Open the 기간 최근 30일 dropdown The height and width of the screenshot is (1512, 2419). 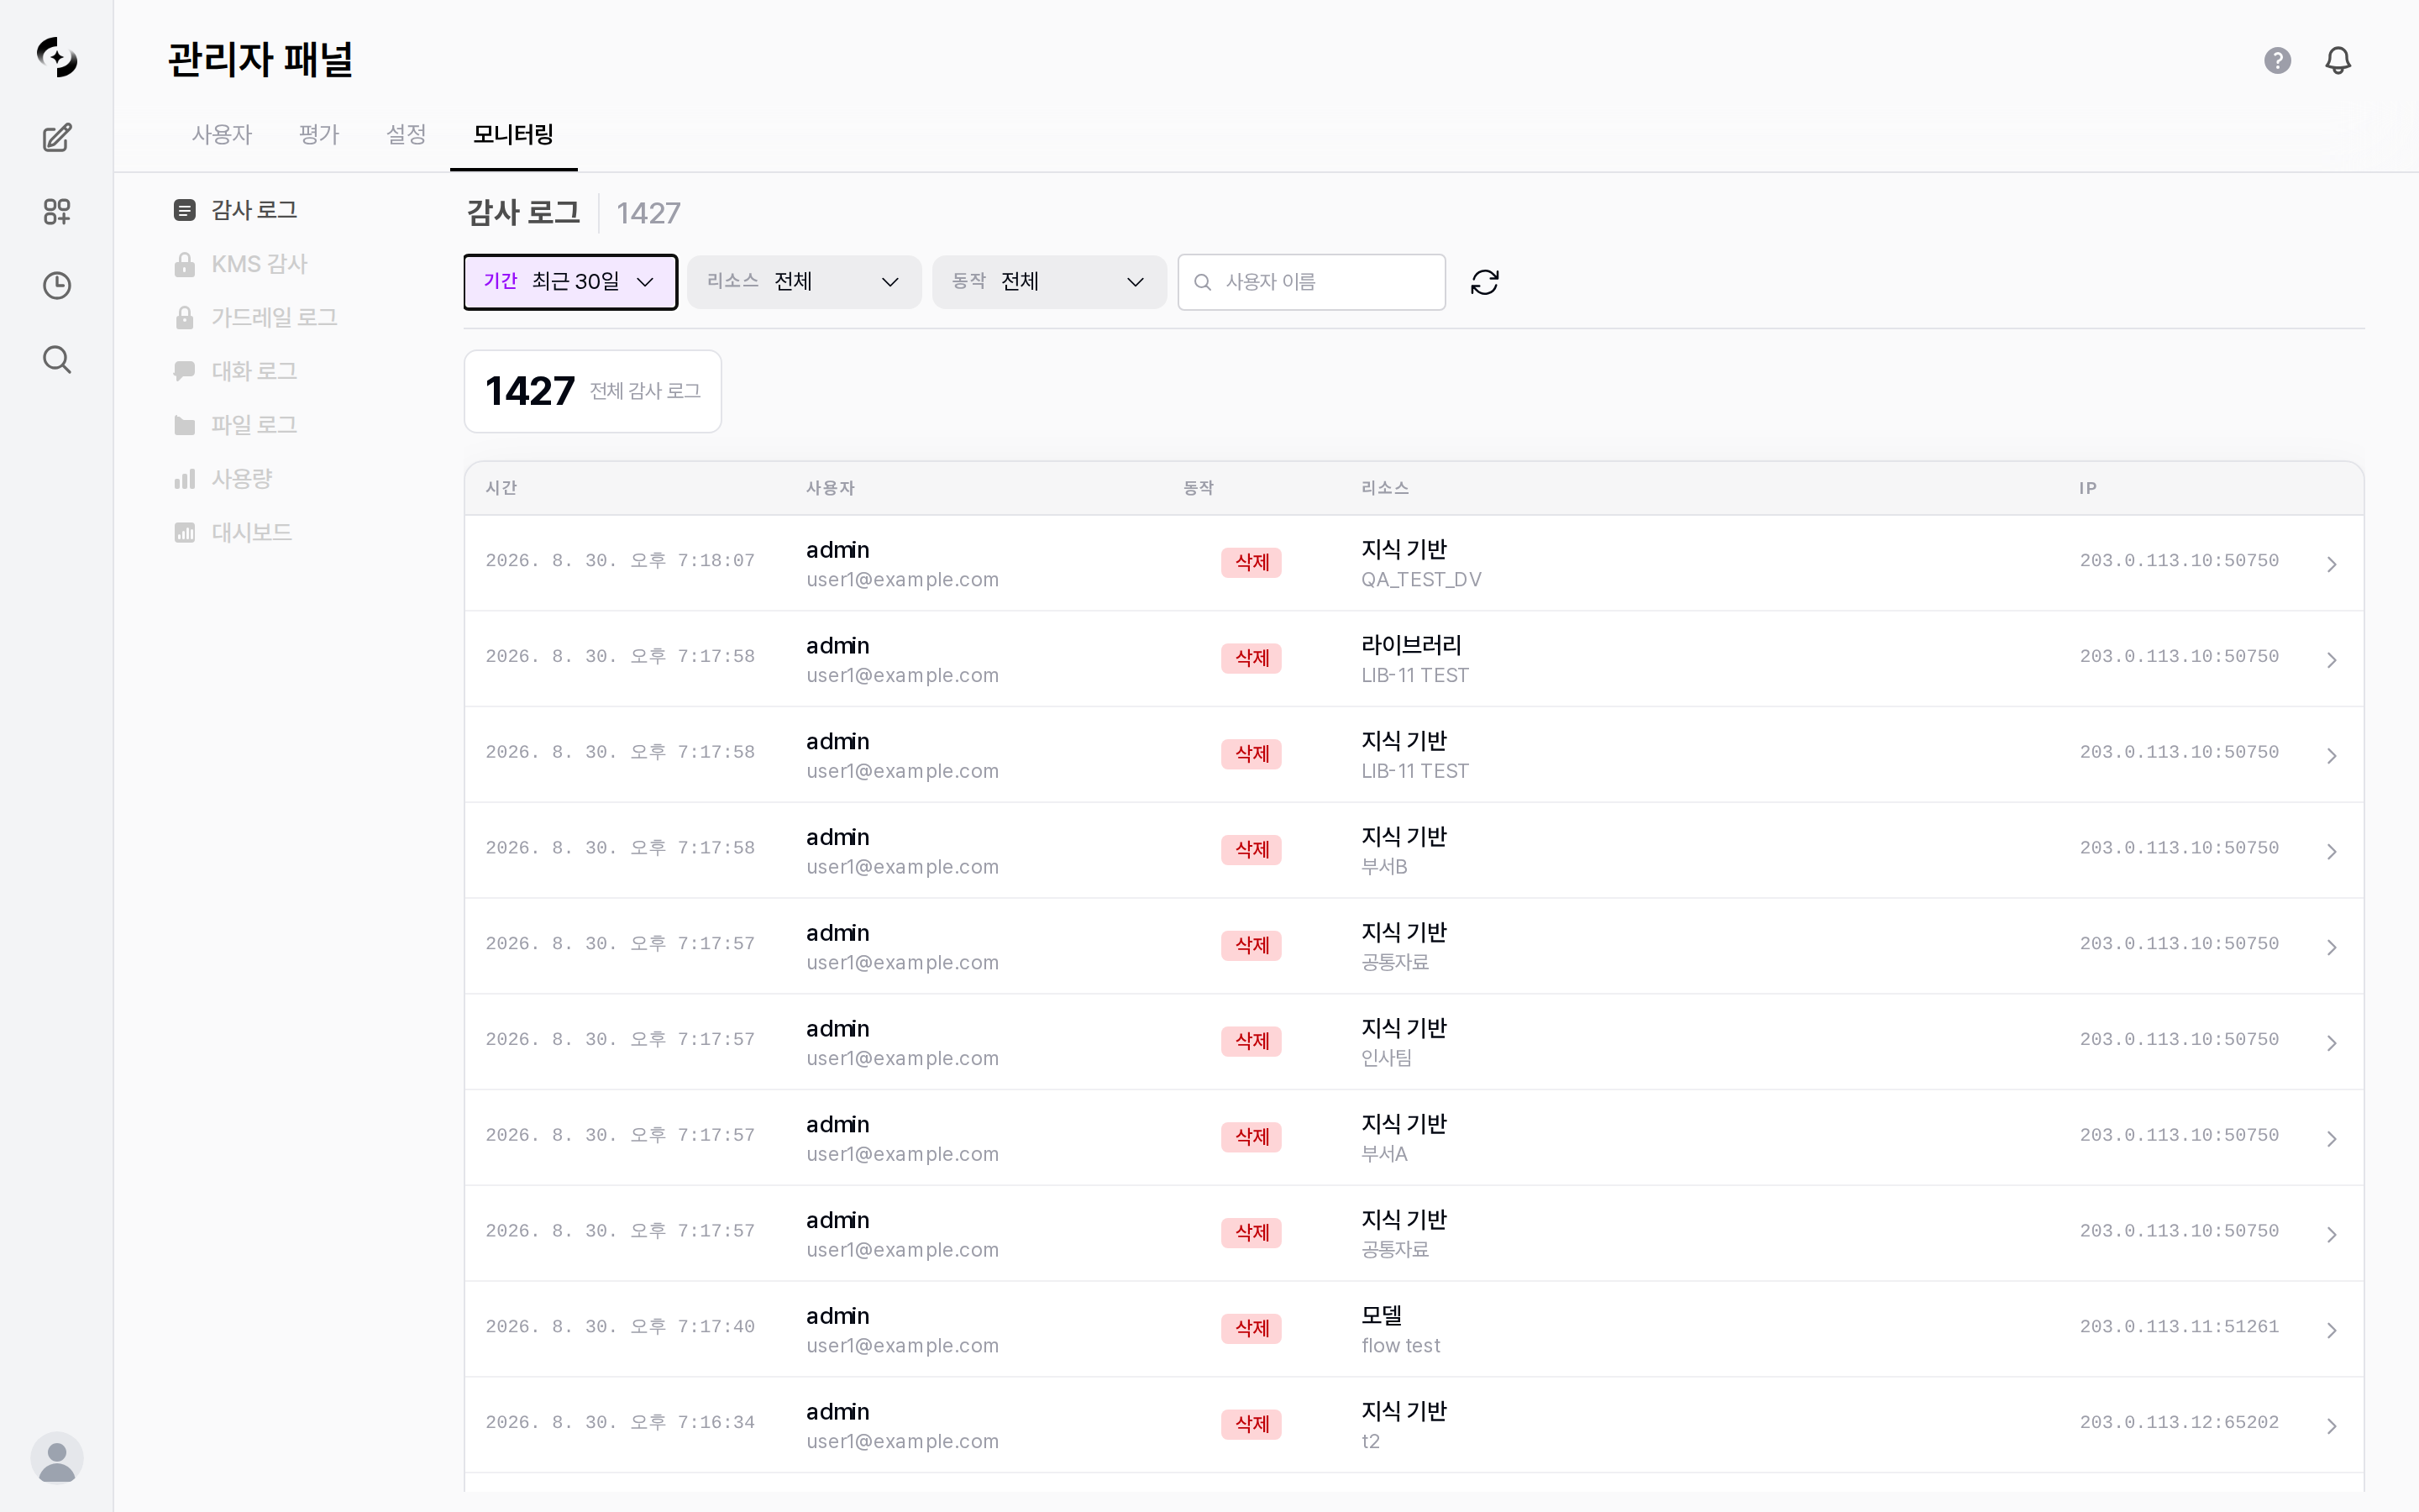pos(569,282)
